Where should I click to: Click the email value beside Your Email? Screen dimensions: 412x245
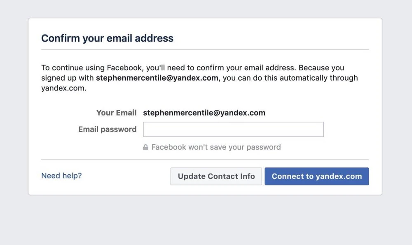[204, 113]
